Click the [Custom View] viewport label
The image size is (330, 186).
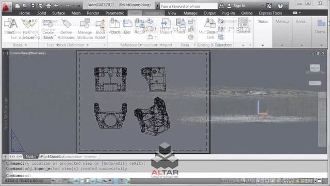(19, 53)
